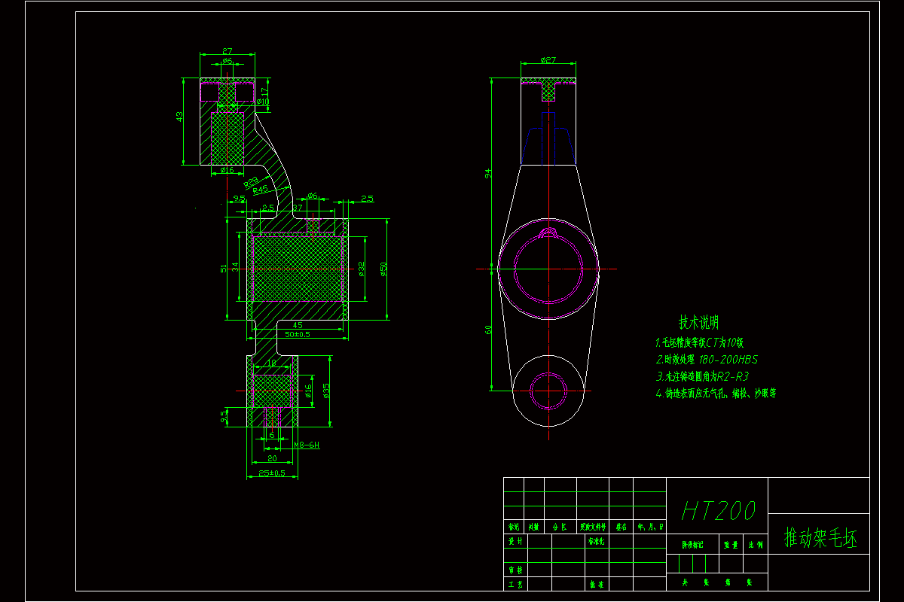
Task: Click the title text 推动架毛坯
Action: (x=821, y=537)
